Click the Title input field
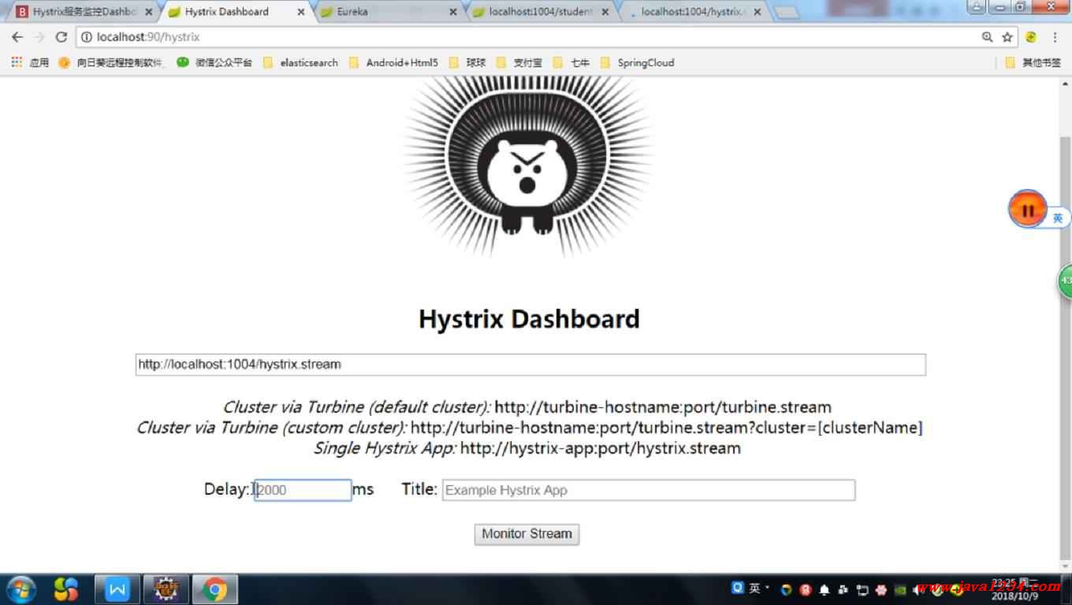1072x605 pixels. click(x=648, y=490)
